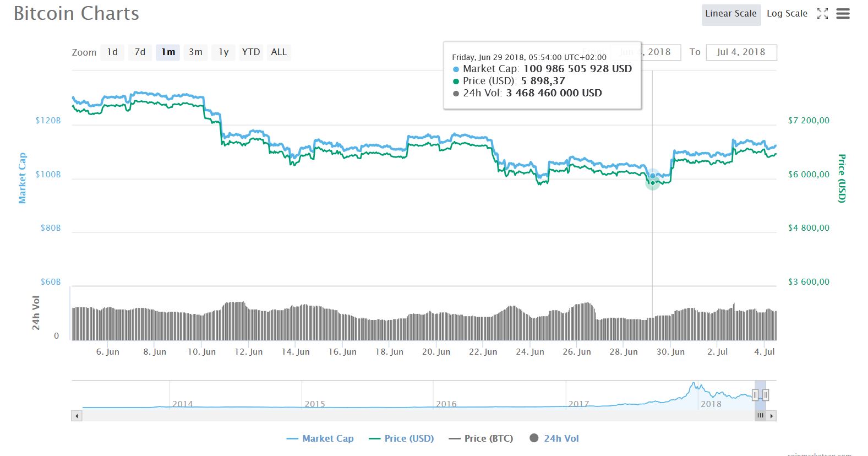This screenshot has width=868, height=456.
Task: Switch chart to Linear Scale
Action: [x=731, y=14]
